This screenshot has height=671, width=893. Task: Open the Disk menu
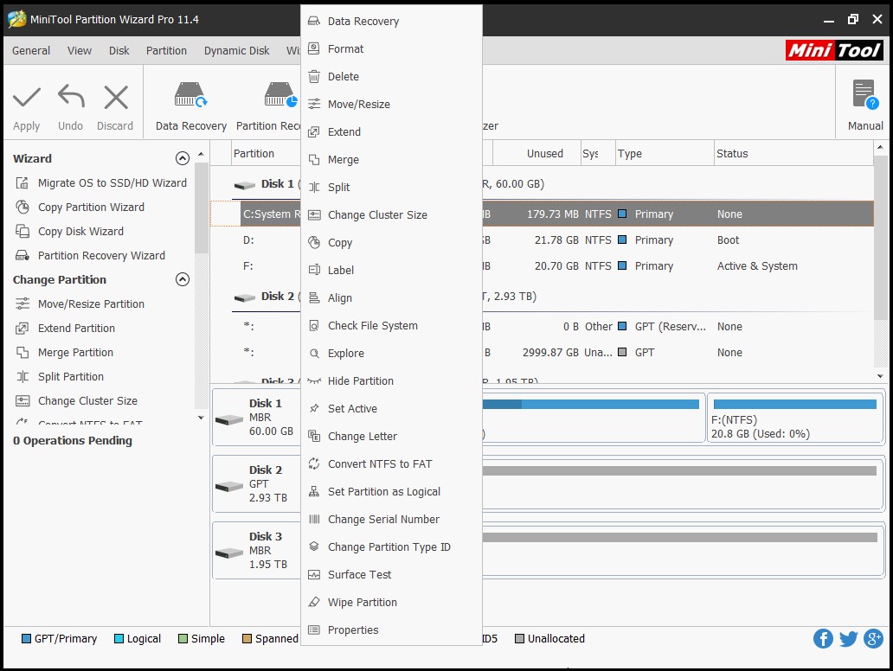pos(119,51)
